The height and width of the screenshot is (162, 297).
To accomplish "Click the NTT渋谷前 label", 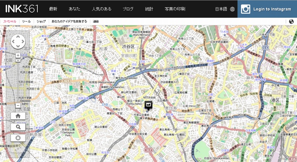I will pos(149,98).
